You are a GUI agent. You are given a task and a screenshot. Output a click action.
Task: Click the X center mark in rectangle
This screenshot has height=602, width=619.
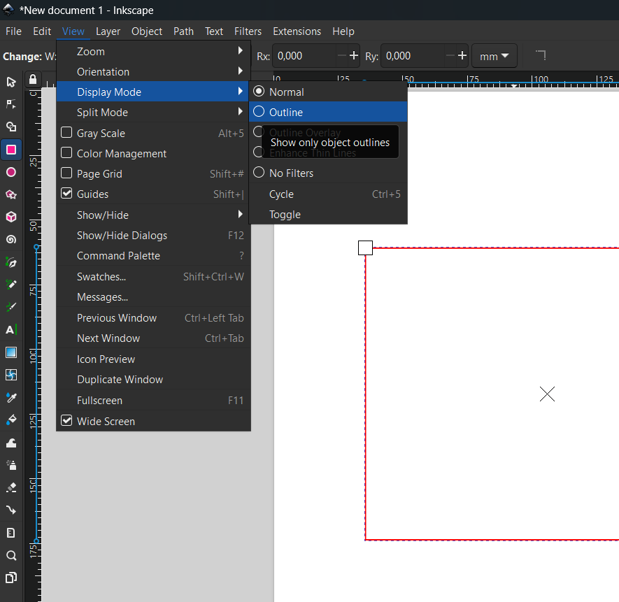coord(547,394)
